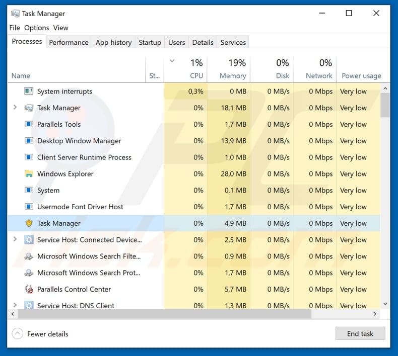Image resolution: width=398 pixels, height=356 pixels.
Task: Click the System process icon
Action: 29,190
